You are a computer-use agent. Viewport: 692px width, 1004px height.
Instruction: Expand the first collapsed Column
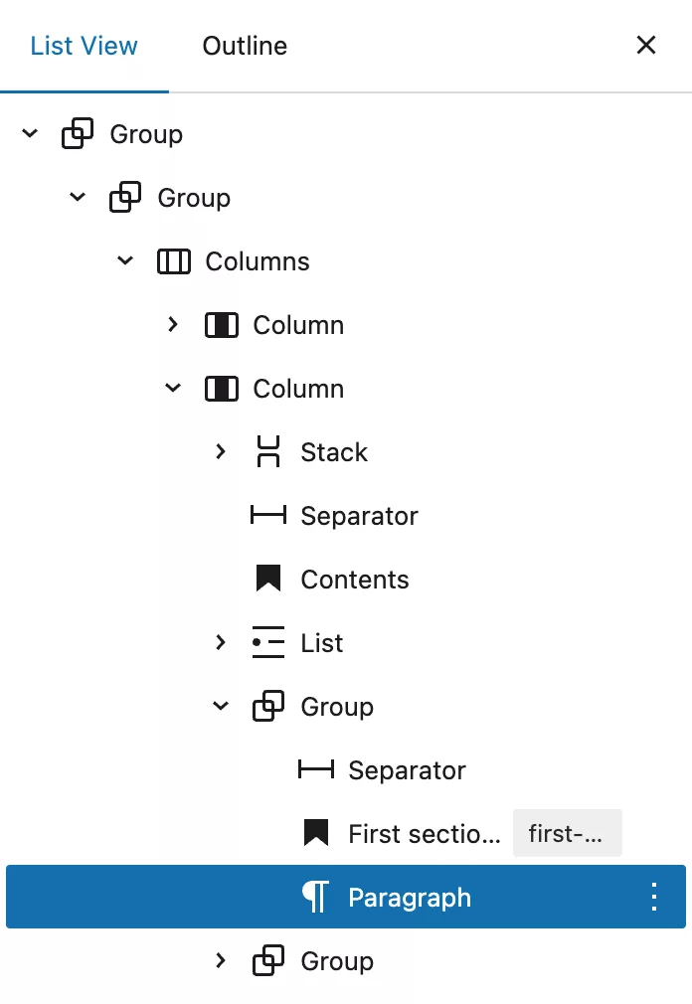pyautogui.click(x=173, y=324)
